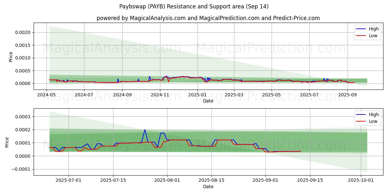Click the '2024-11' x-axis date label

coord(160,95)
